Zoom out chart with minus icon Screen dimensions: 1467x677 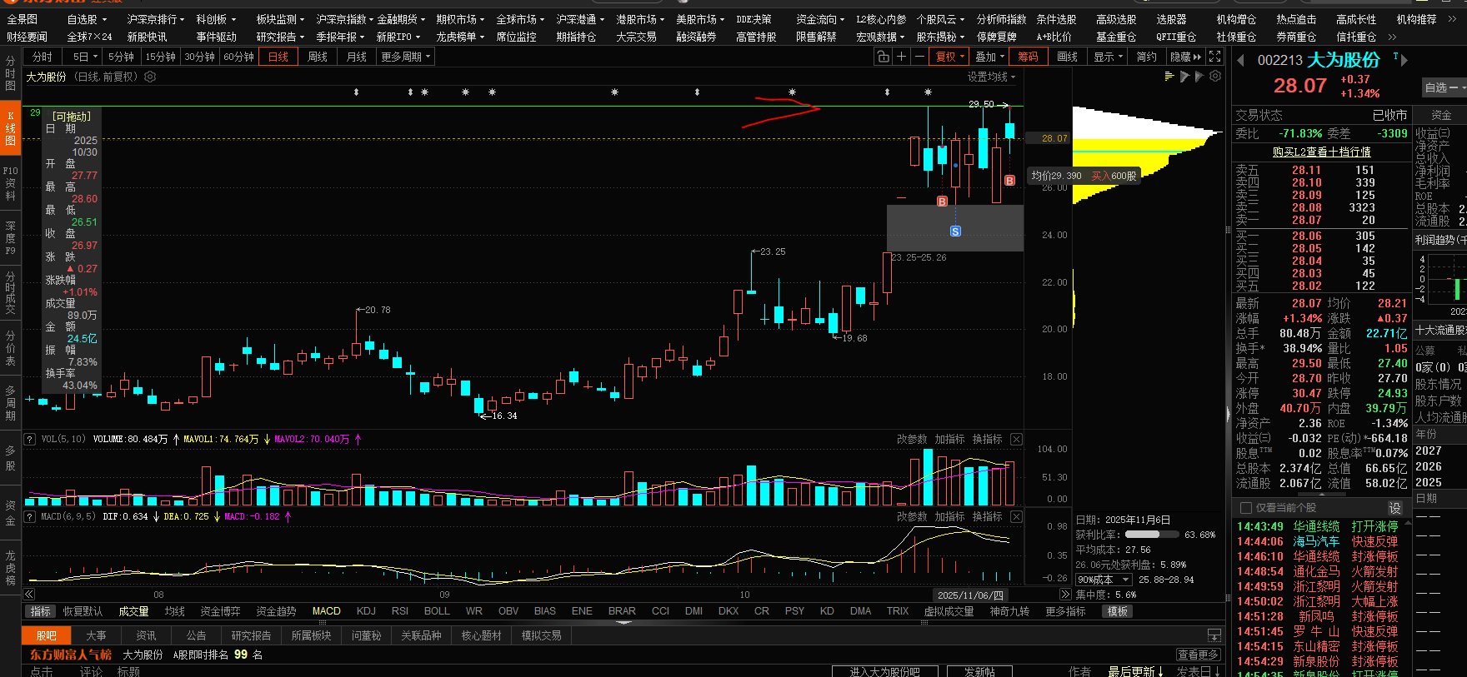pos(919,57)
